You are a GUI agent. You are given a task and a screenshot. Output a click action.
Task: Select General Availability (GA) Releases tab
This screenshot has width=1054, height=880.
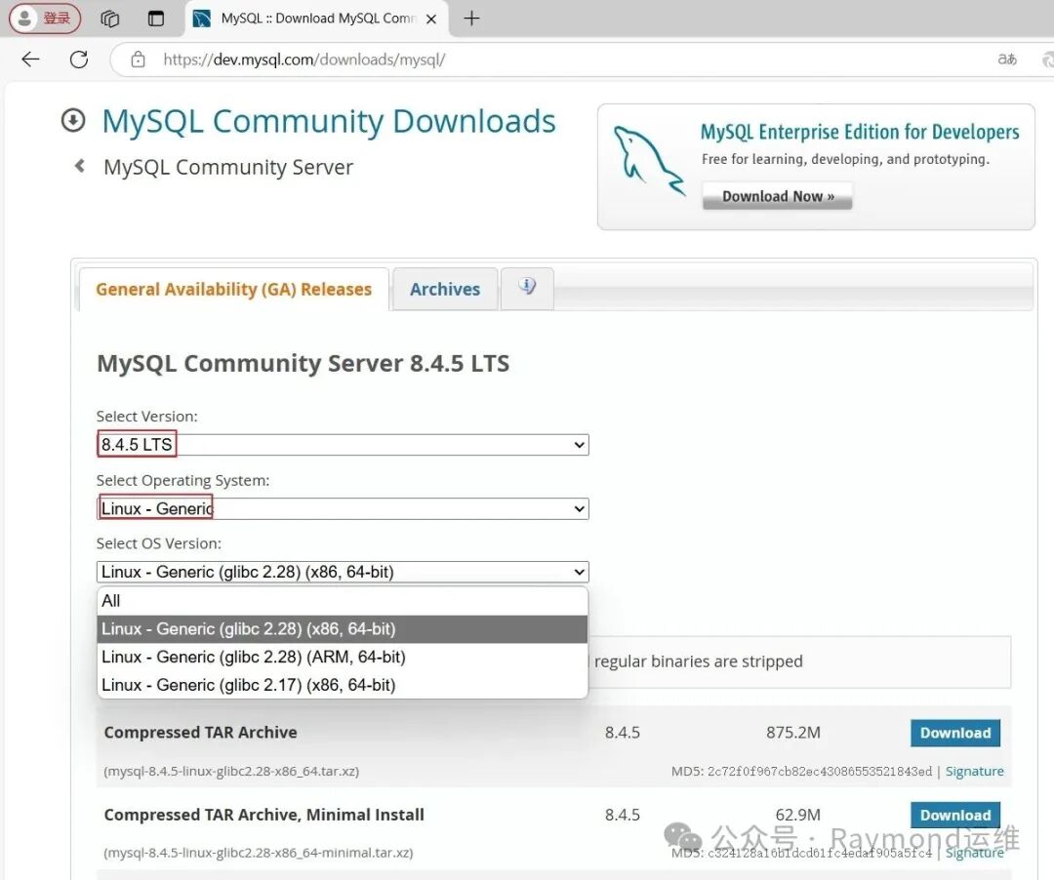tap(233, 289)
